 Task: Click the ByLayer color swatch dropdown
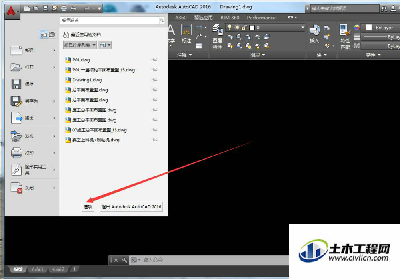[x=381, y=28]
